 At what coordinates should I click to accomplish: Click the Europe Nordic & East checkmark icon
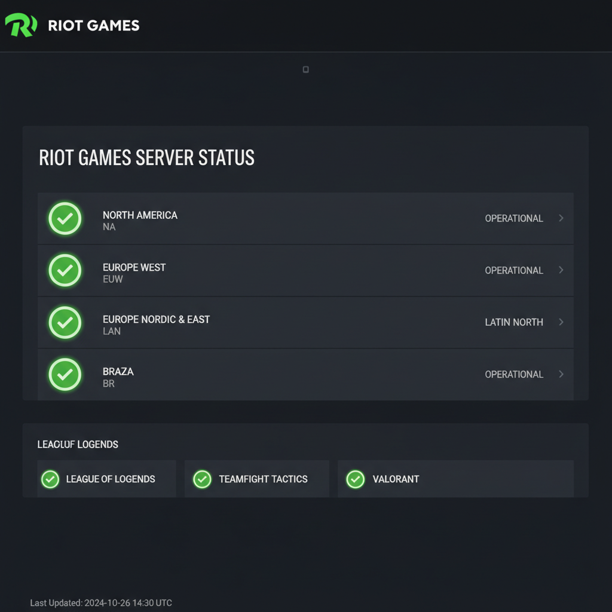tap(65, 322)
